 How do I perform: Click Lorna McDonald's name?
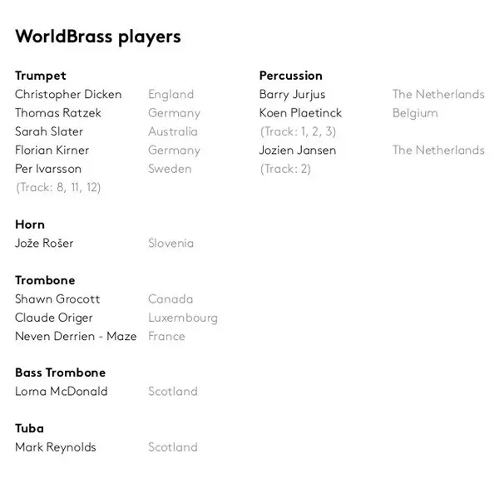pyautogui.click(x=61, y=392)
